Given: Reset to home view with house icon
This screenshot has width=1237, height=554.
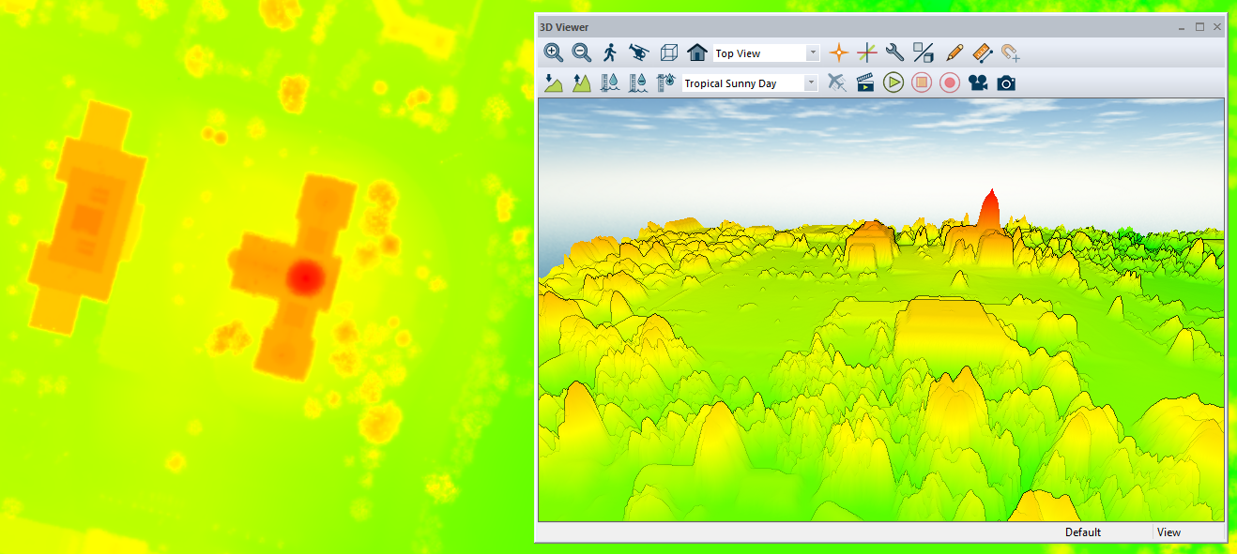Looking at the screenshot, I should 696,53.
